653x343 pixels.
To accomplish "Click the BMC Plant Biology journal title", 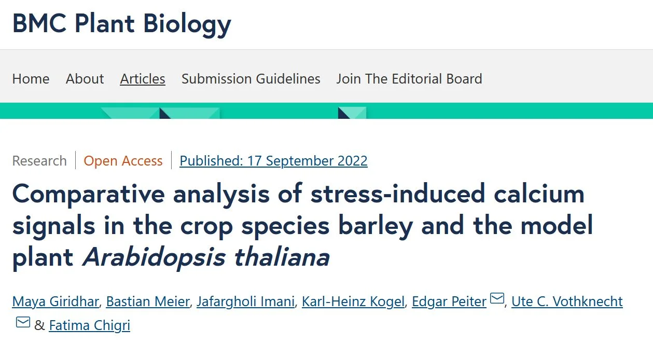I will [121, 24].
